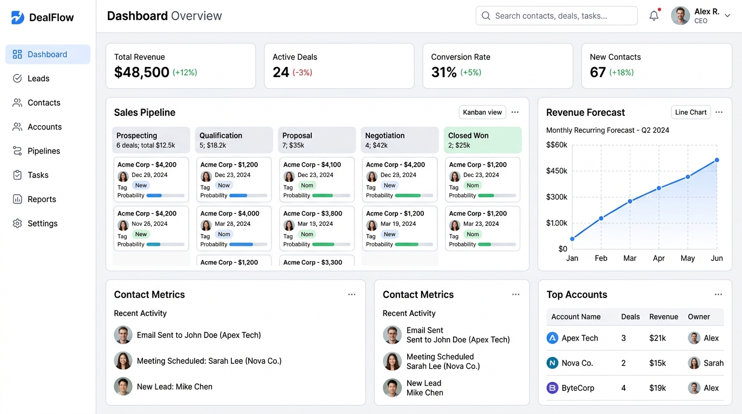Viewport: 742px width, 414px height.
Task: Click the DealFlow logo icon
Action: click(17, 17)
